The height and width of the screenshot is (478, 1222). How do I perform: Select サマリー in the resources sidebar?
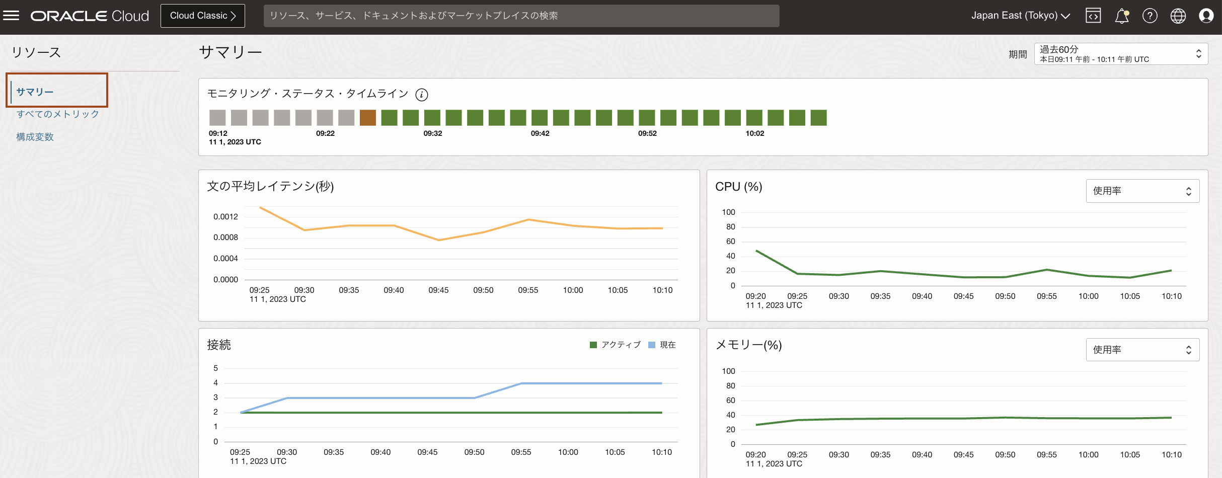tap(35, 92)
